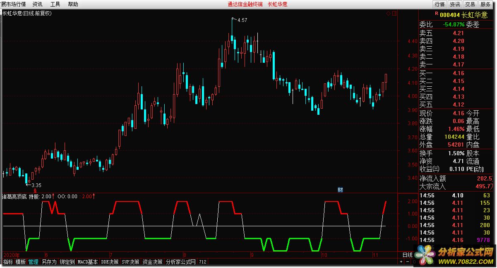This screenshot has width=497, height=268.
Task: Click the 卖三 price 4.19
Action: coord(458,49)
